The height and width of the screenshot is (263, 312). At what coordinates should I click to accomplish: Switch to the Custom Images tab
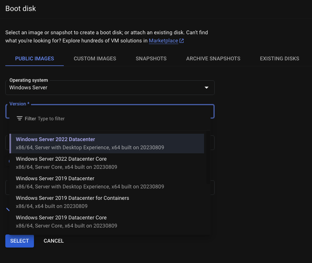pyautogui.click(x=95, y=59)
